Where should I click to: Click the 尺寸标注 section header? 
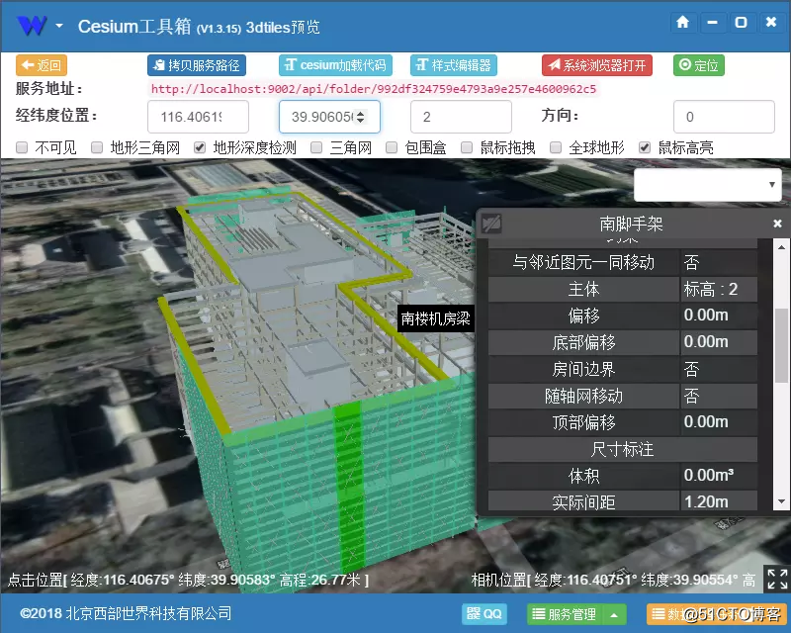tap(623, 449)
